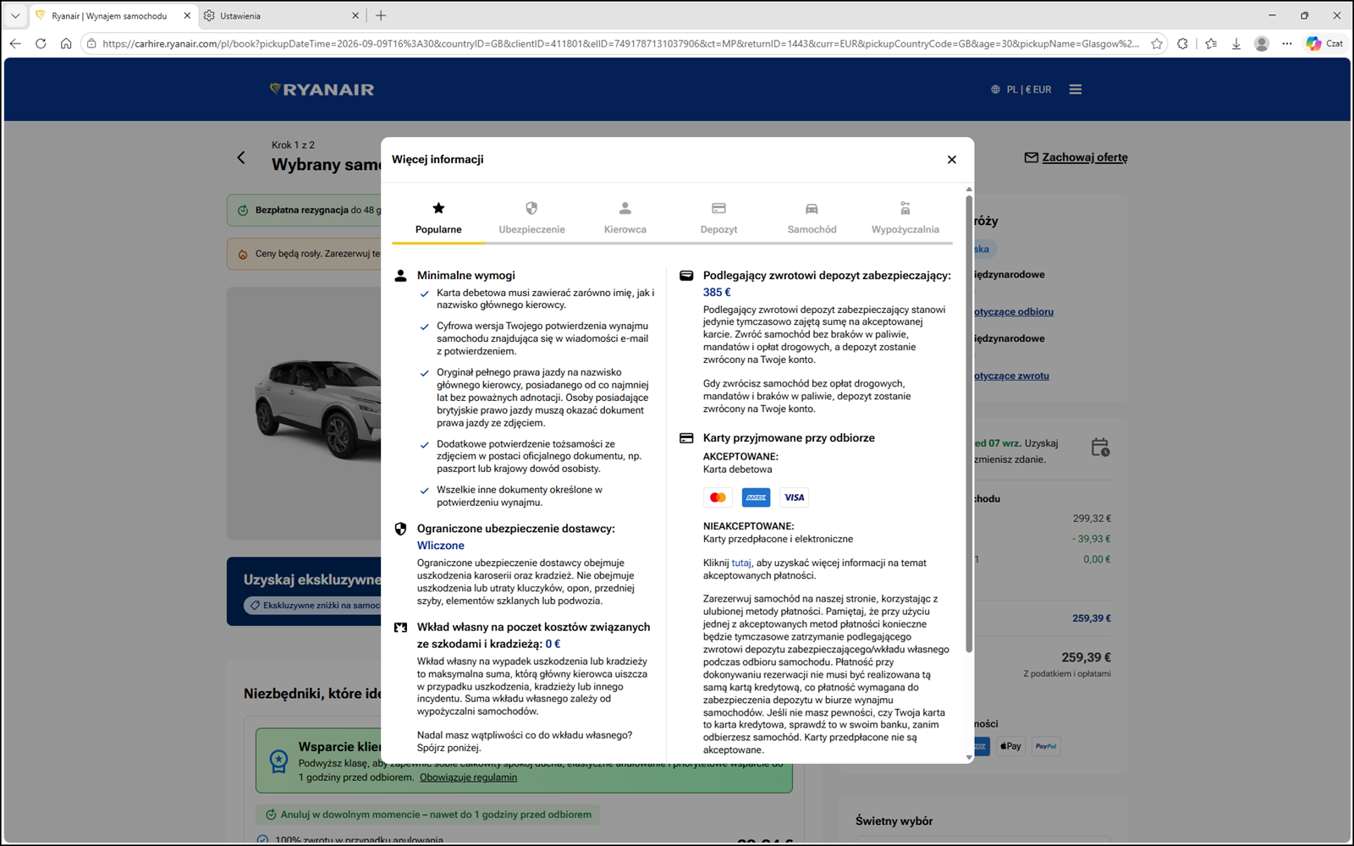Viewport: 1354px width, 846px height.
Task: Open browser extensions icon
Action: click(x=1183, y=43)
